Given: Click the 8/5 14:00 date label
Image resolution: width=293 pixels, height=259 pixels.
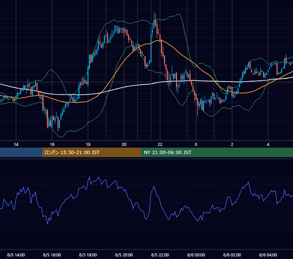Looking at the screenshot, I should pyautogui.click(x=16, y=255).
